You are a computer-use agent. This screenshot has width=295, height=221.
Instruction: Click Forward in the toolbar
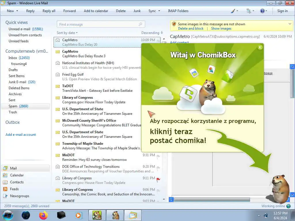click(69, 11)
